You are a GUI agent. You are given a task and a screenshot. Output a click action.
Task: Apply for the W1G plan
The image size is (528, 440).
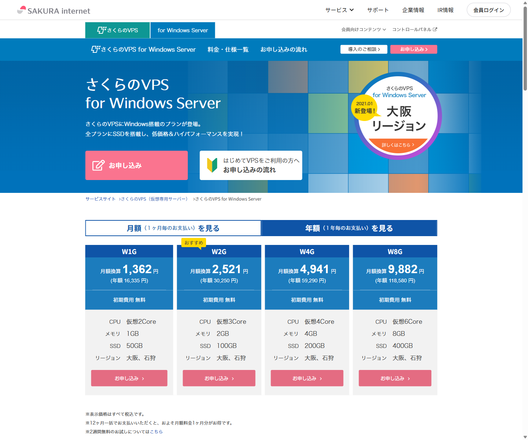point(129,378)
